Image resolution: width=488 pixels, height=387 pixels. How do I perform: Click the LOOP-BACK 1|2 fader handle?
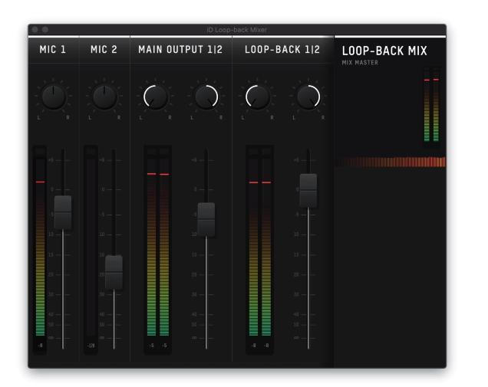coord(308,191)
